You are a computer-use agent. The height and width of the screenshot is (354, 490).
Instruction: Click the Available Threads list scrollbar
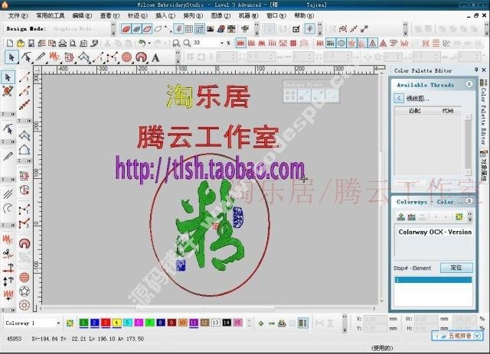point(468,145)
